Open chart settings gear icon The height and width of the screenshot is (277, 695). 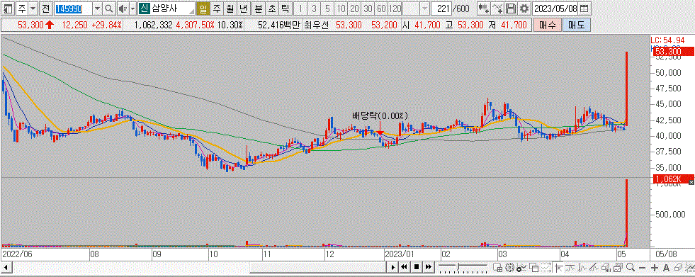coord(524,8)
